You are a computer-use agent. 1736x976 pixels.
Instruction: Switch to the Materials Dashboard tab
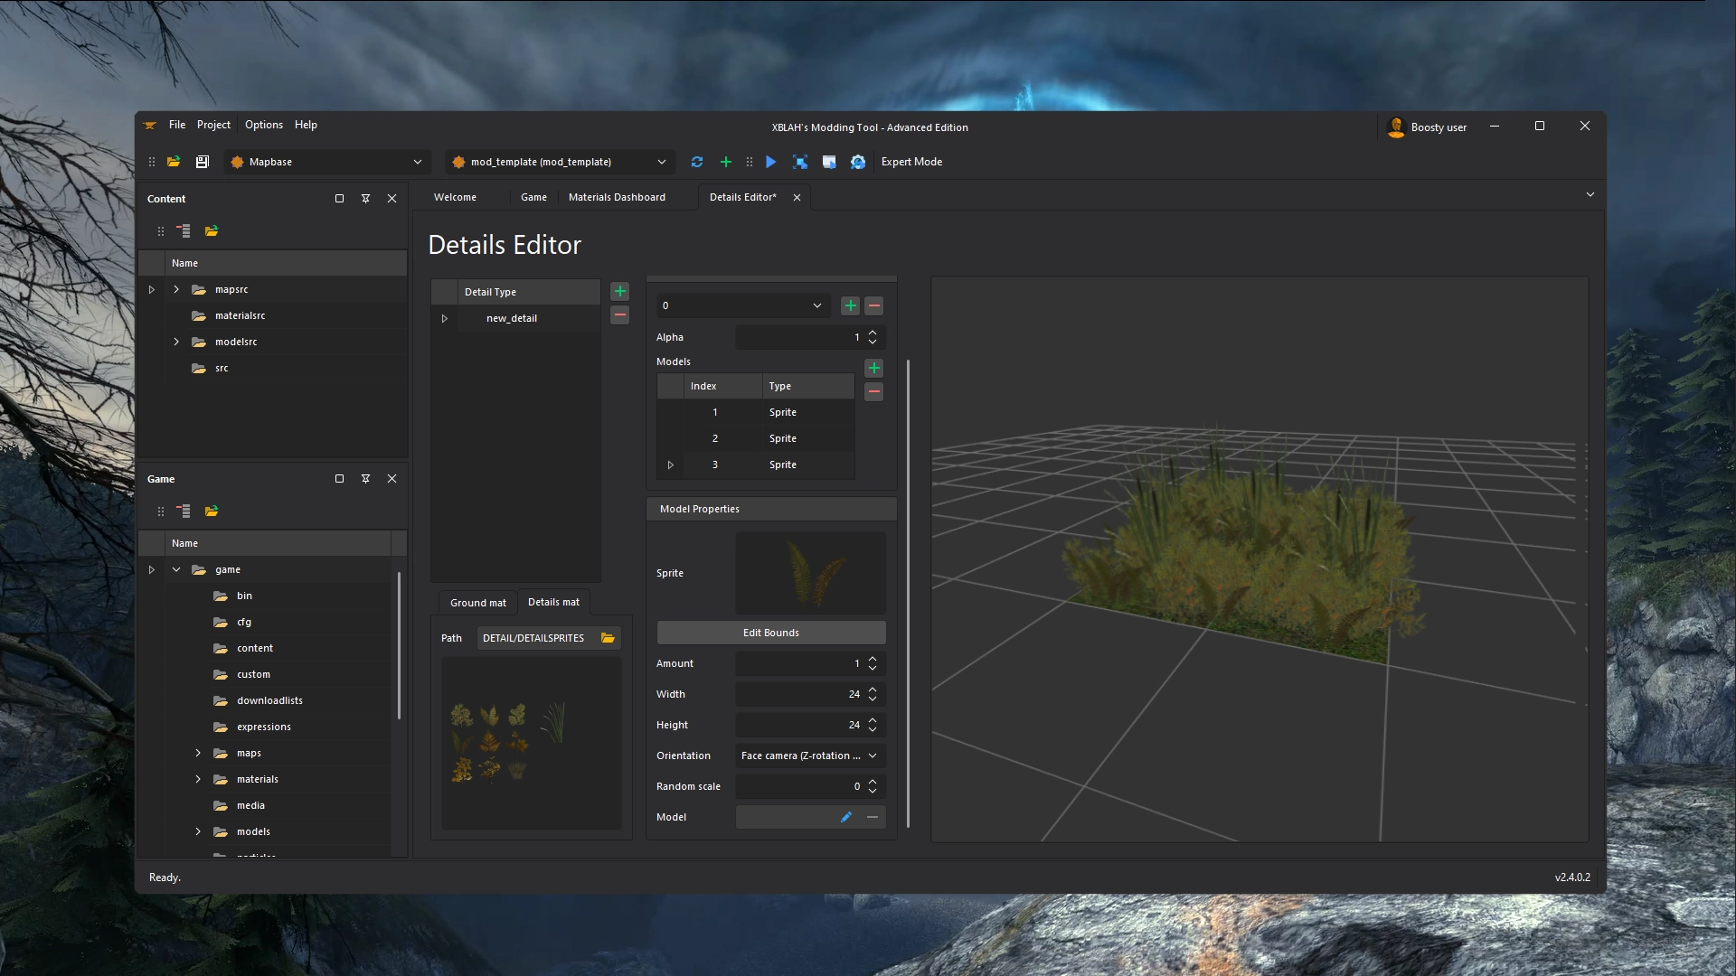coord(617,197)
